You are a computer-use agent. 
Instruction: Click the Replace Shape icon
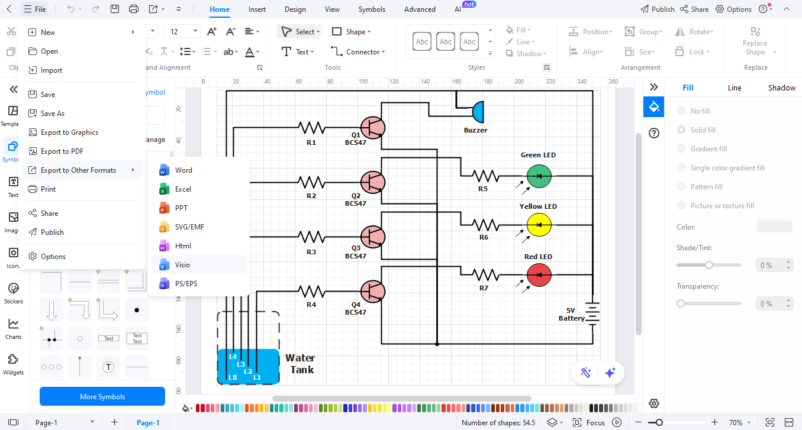point(755,32)
